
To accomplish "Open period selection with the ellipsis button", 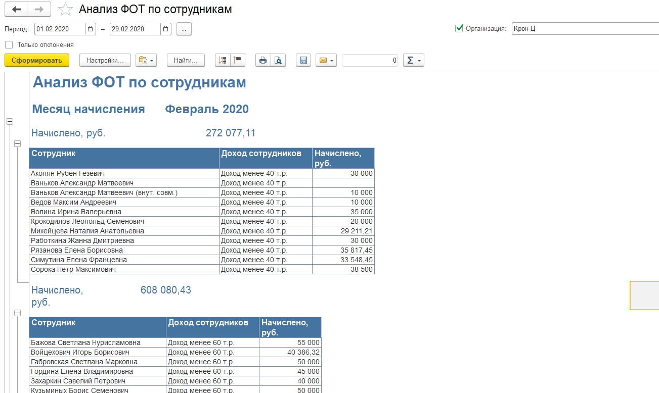I will 184,29.
